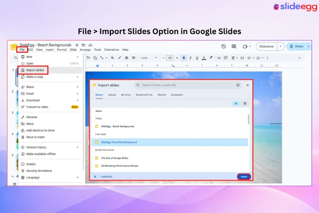Open the comments history icon

[x=234, y=46]
